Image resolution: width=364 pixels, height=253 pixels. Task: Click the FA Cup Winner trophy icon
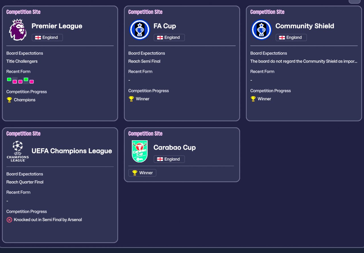coord(131,99)
